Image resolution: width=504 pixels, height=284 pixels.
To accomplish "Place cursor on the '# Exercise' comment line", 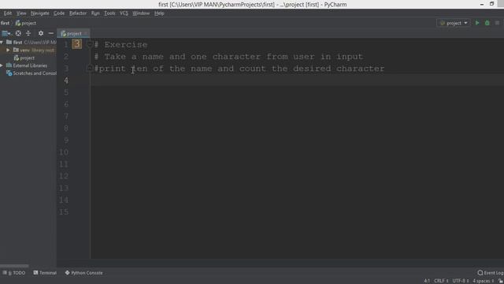I will pyautogui.click(x=120, y=44).
